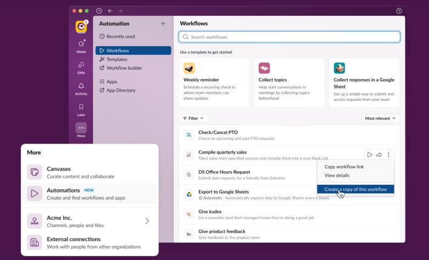Click the More ellipsis sidebar button
Screen dimensions: 429x260
(81, 128)
